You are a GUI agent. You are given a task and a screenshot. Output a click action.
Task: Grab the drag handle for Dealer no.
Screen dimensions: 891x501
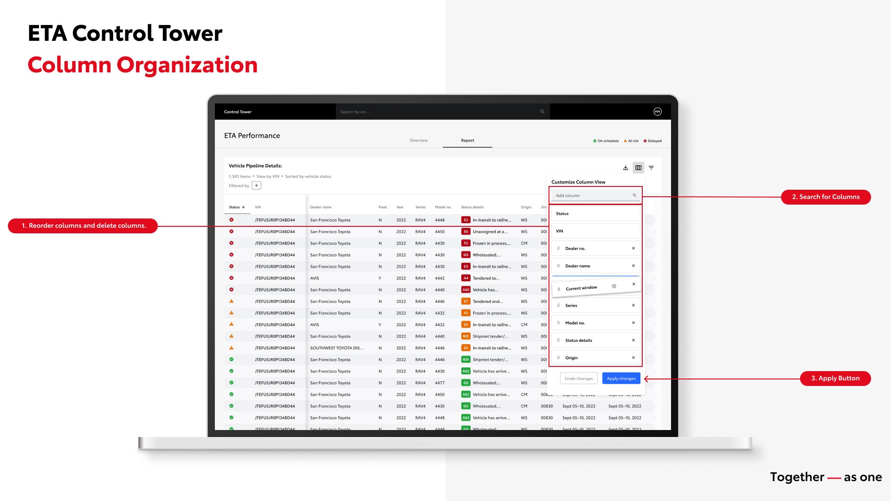point(558,249)
